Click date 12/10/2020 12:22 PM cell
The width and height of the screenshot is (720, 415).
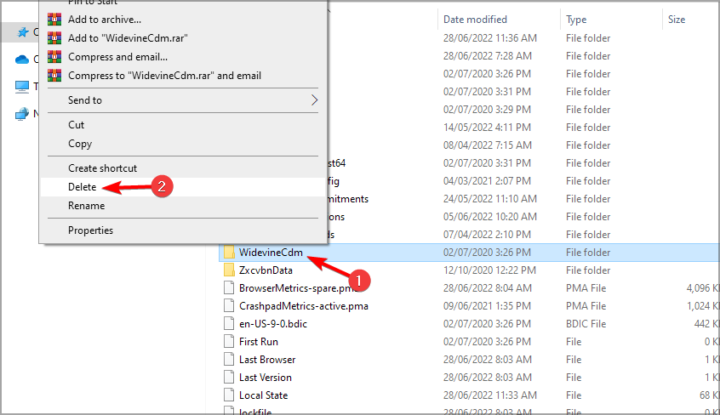tap(489, 270)
